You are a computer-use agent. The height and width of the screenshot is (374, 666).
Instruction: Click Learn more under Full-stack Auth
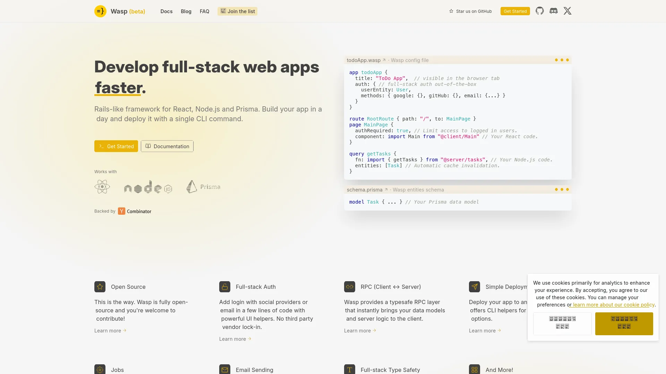pos(235,339)
